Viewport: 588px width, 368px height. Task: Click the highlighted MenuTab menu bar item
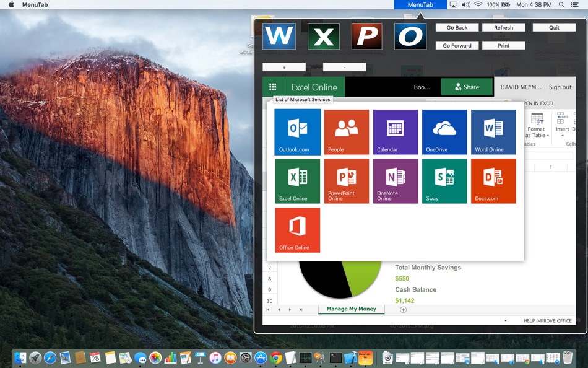click(420, 4)
